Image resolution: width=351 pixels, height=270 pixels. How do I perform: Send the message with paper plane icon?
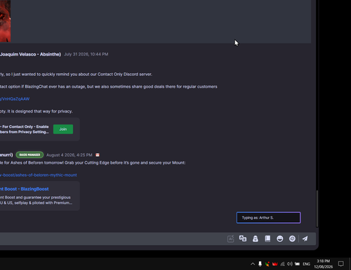click(305, 238)
